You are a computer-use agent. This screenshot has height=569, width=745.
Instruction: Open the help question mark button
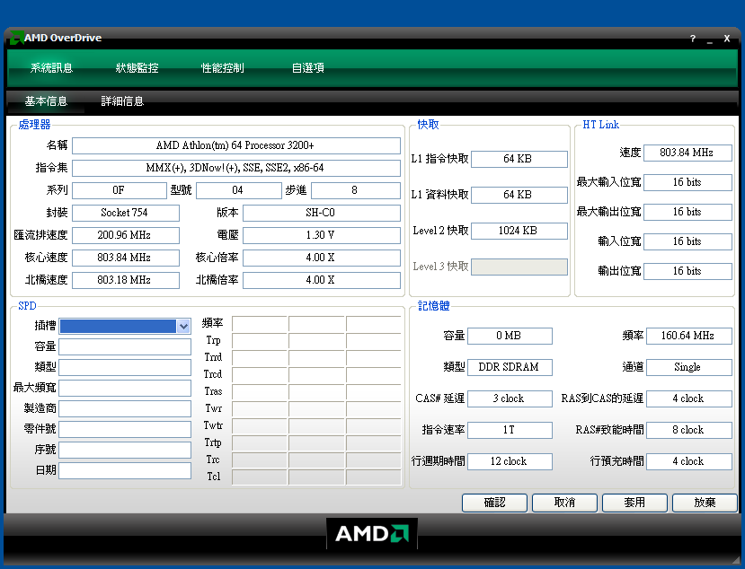693,39
